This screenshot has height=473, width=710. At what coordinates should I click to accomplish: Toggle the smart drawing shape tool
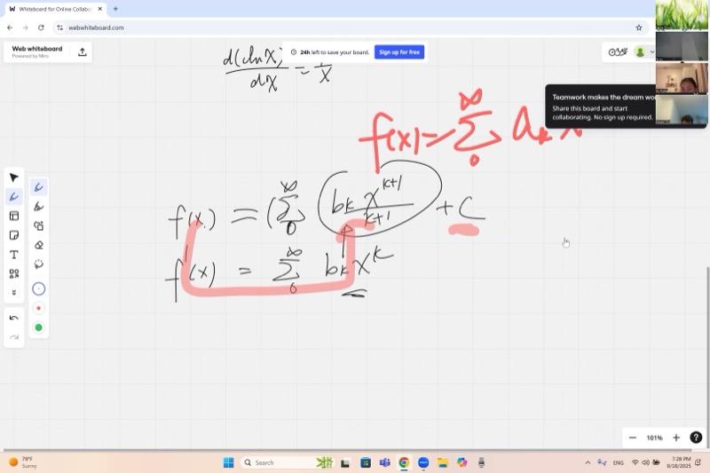tap(38, 226)
